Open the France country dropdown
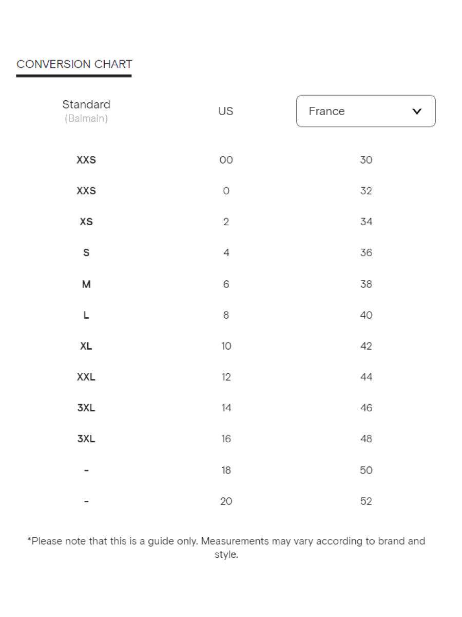Image resolution: width=462 pixels, height=617 pixels. [x=365, y=111]
